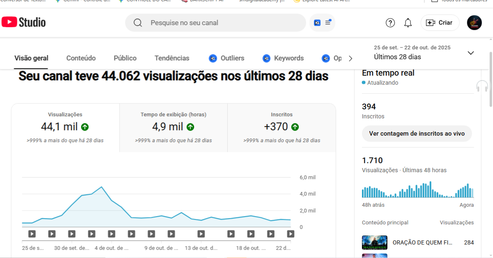Click Ver contagem de inscritos ao vivo
Screen dimensions: 493x258
point(417,134)
